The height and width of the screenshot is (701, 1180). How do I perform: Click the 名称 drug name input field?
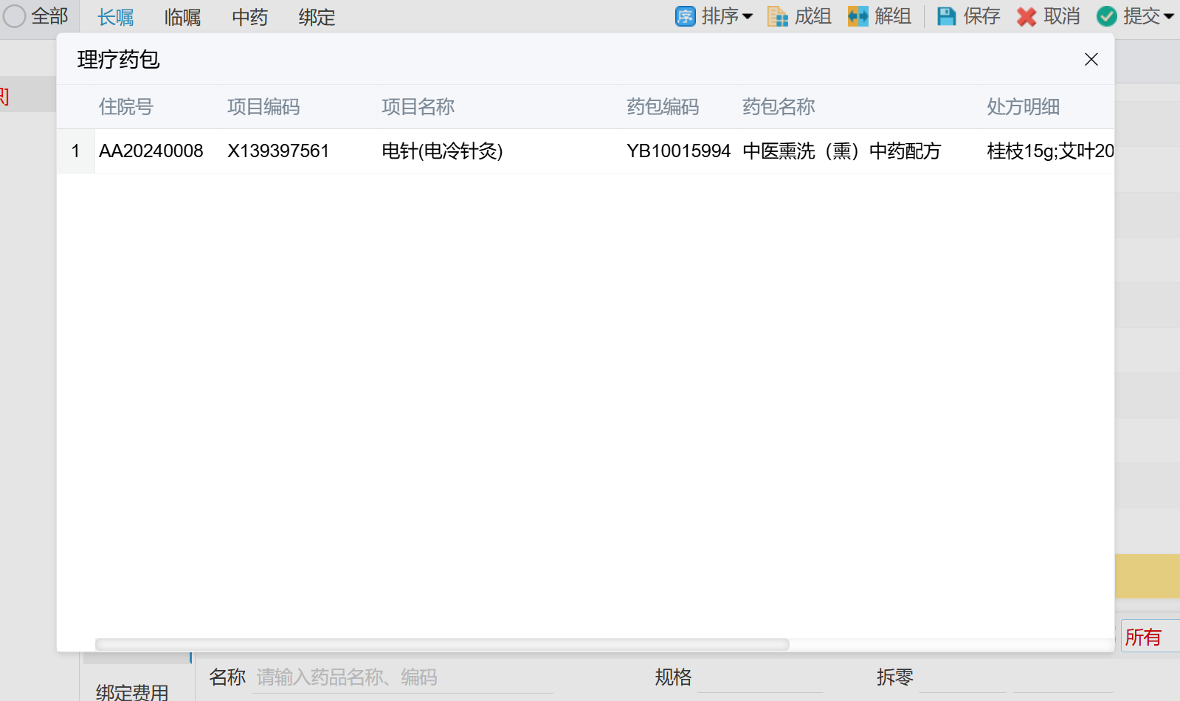point(402,677)
